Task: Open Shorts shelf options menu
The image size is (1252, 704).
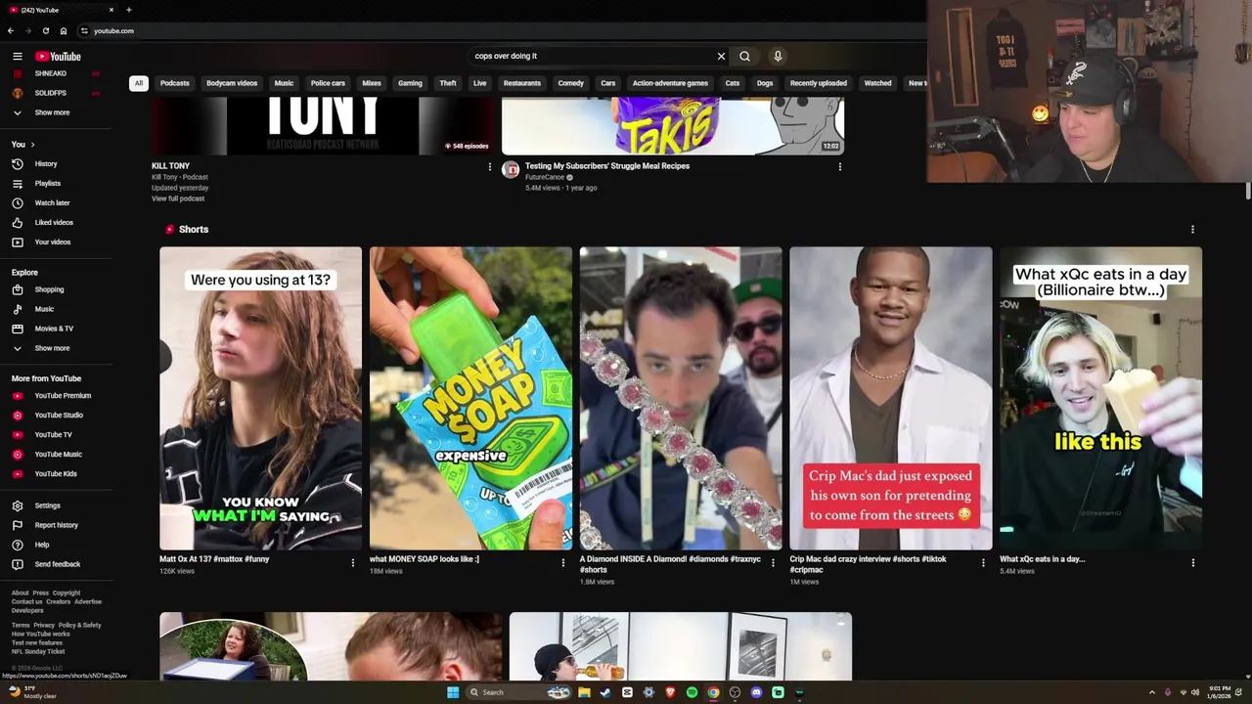Action: (1192, 230)
